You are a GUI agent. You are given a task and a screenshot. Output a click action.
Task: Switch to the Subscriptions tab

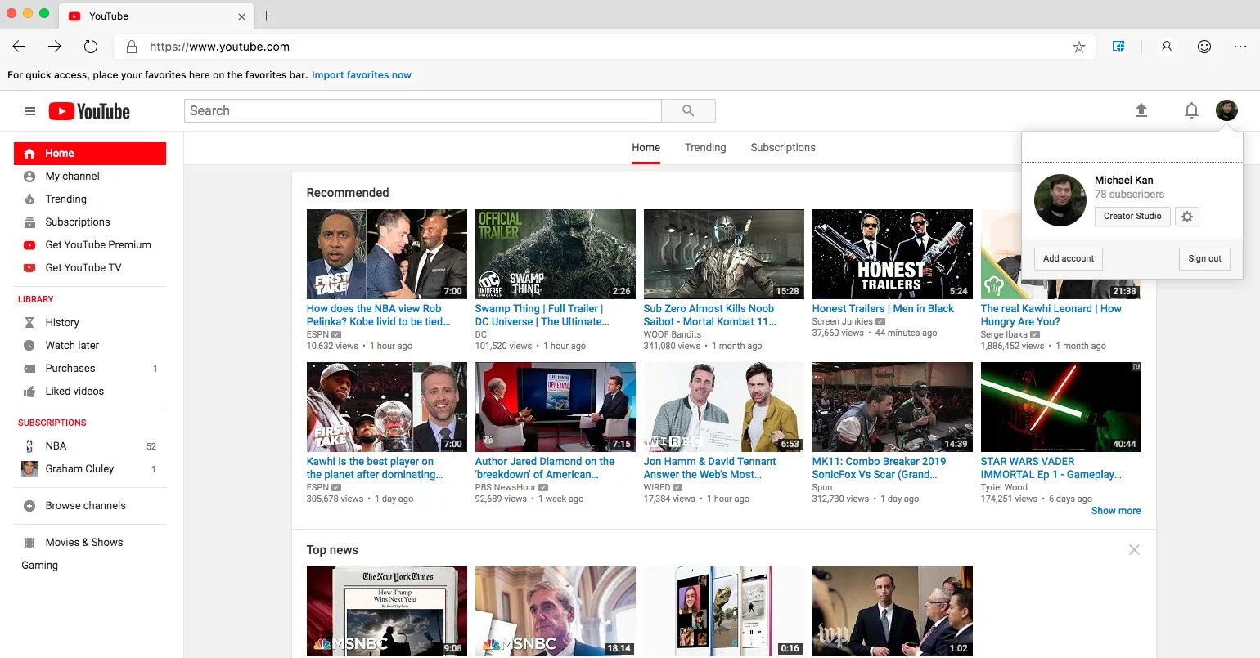(x=783, y=148)
